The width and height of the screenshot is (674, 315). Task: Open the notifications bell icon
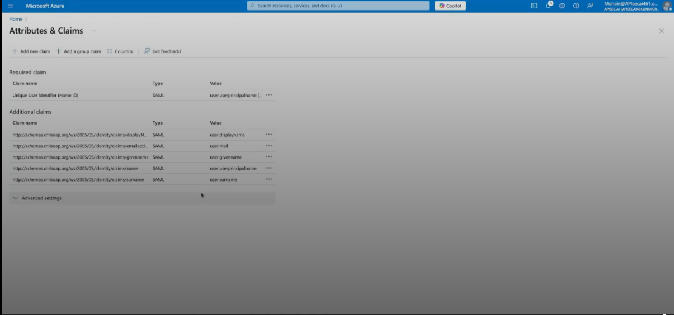coord(549,6)
